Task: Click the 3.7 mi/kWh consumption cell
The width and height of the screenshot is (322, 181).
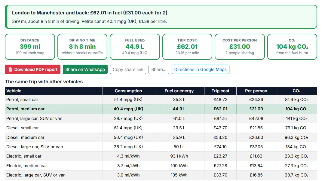Action: (x=128, y=166)
